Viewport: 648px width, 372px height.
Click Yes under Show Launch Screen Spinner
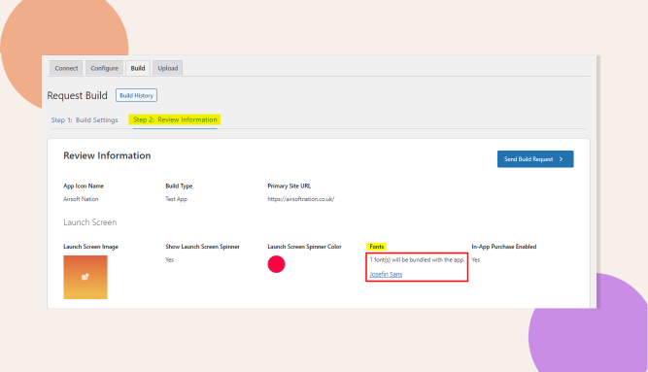(x=169, y=260)
